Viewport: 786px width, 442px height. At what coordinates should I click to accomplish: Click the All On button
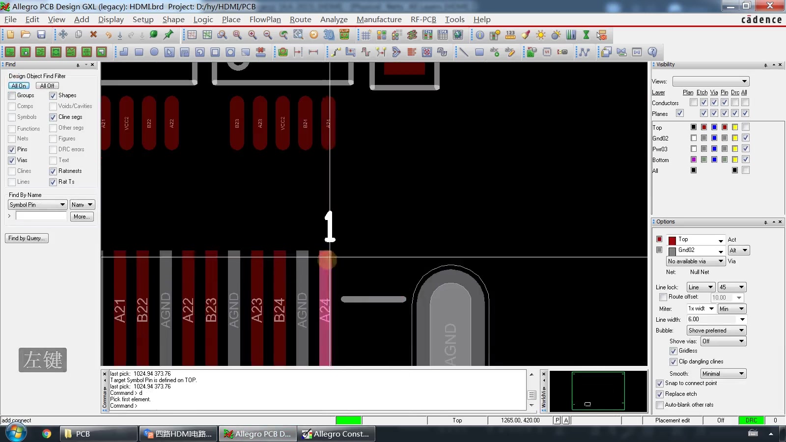point(19,86)
